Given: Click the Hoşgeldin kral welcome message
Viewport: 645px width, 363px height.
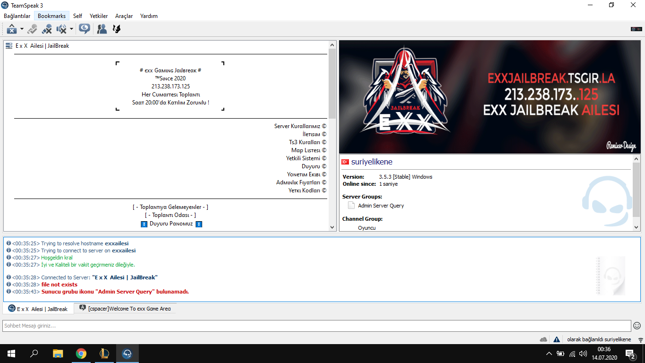Looking at the screenshot, I should tap(57, 258).
